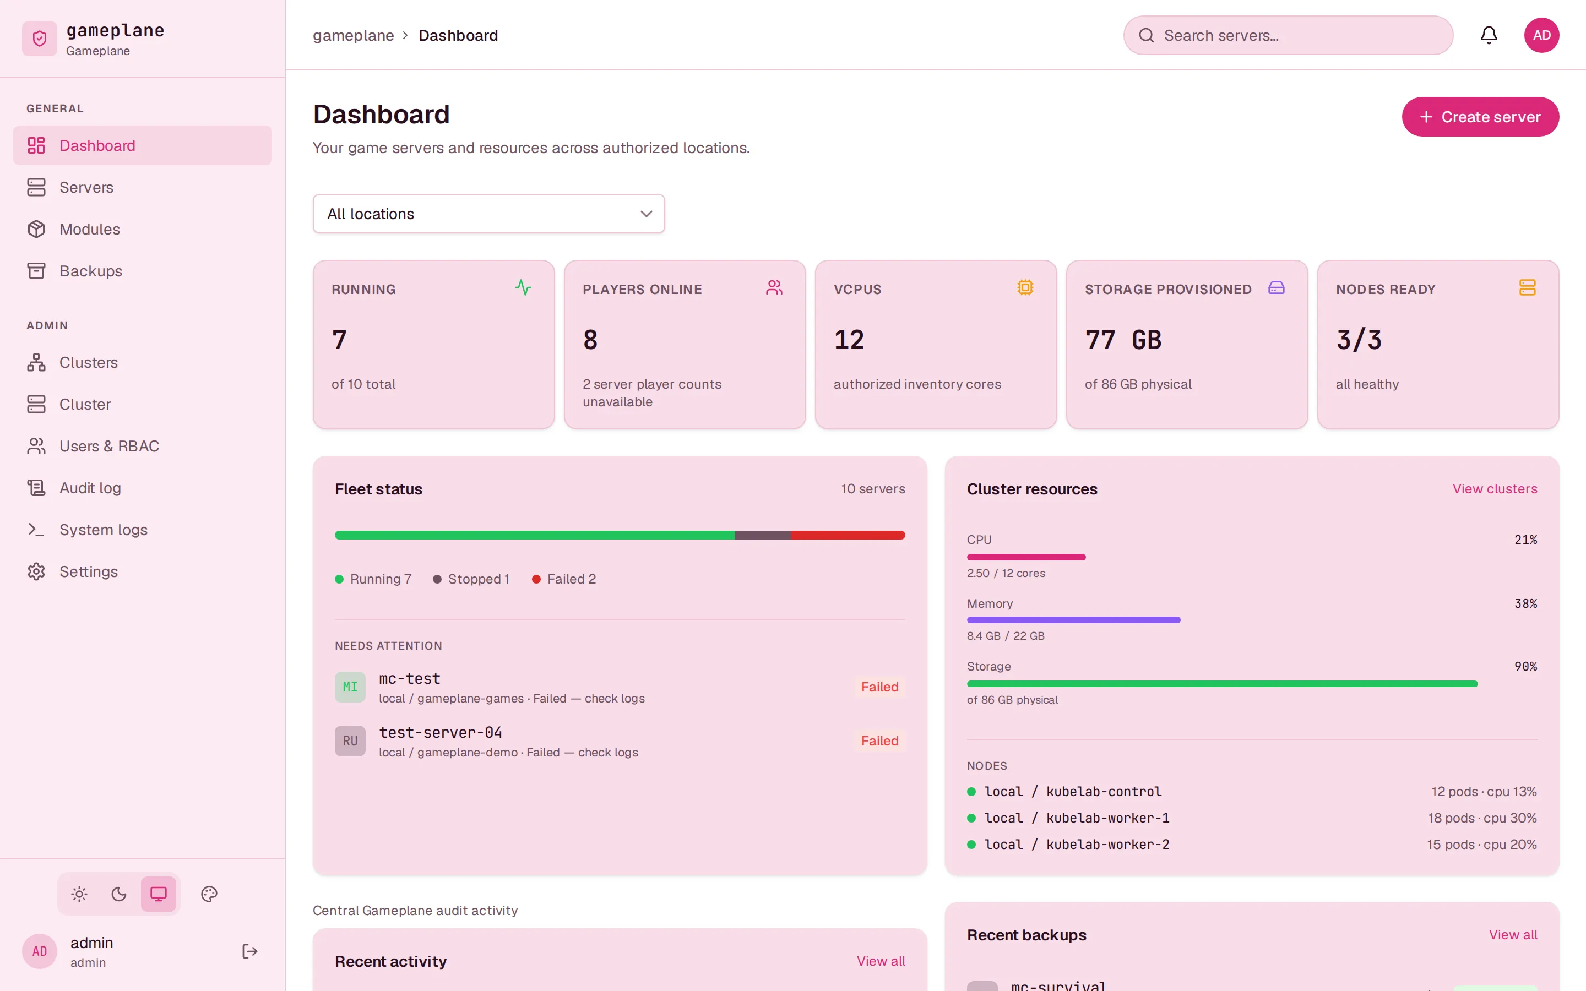This screenshot has height=991, width=1586.
Task: Click the vCPUs chip icon
Action: point(1025,288)
